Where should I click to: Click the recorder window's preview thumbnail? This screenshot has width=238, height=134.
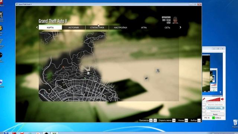[212, 74]
